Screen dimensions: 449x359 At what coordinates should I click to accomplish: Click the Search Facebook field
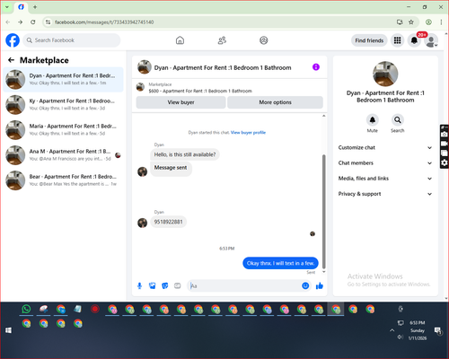coord(72,40)
